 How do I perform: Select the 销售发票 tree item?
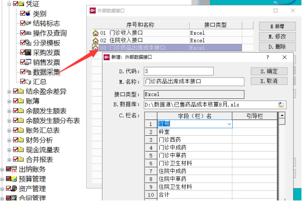coord(46,62)
